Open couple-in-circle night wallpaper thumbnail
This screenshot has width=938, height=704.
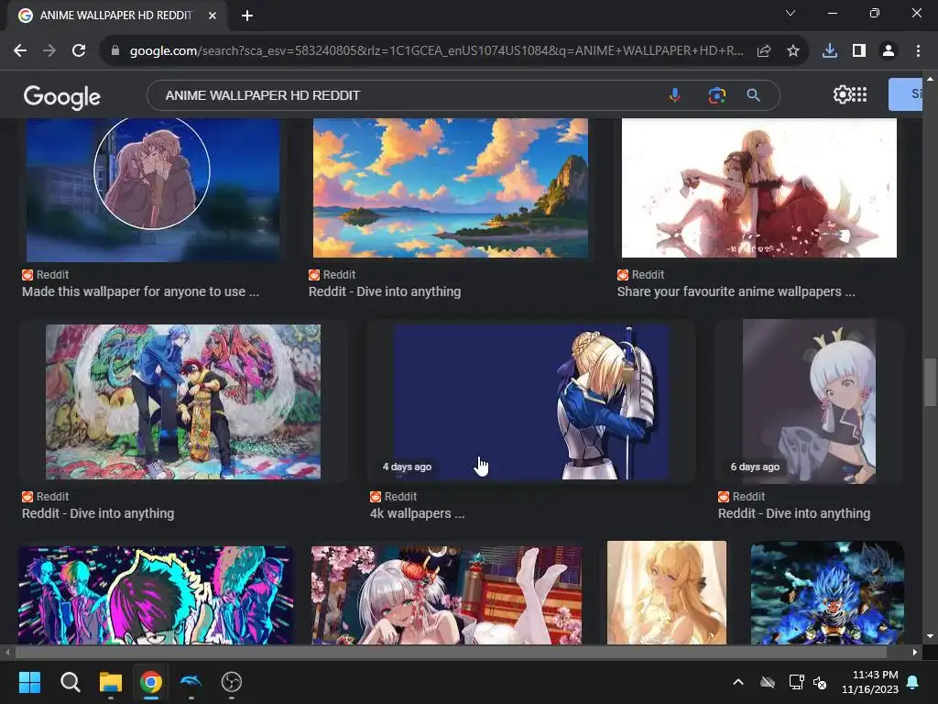[x=153, y=189]
